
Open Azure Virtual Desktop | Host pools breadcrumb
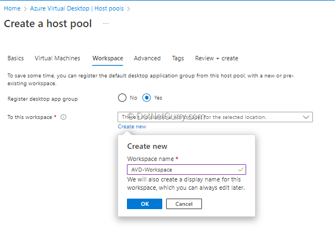77,8
